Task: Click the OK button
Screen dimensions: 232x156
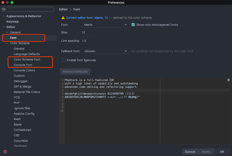Action: click(x=222, y=152)
